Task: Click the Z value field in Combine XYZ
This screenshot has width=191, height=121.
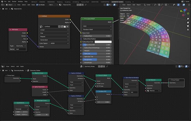Action: [104, 102]
